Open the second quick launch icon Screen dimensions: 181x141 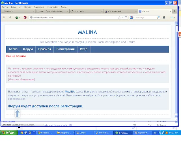(x=26, y=133)
